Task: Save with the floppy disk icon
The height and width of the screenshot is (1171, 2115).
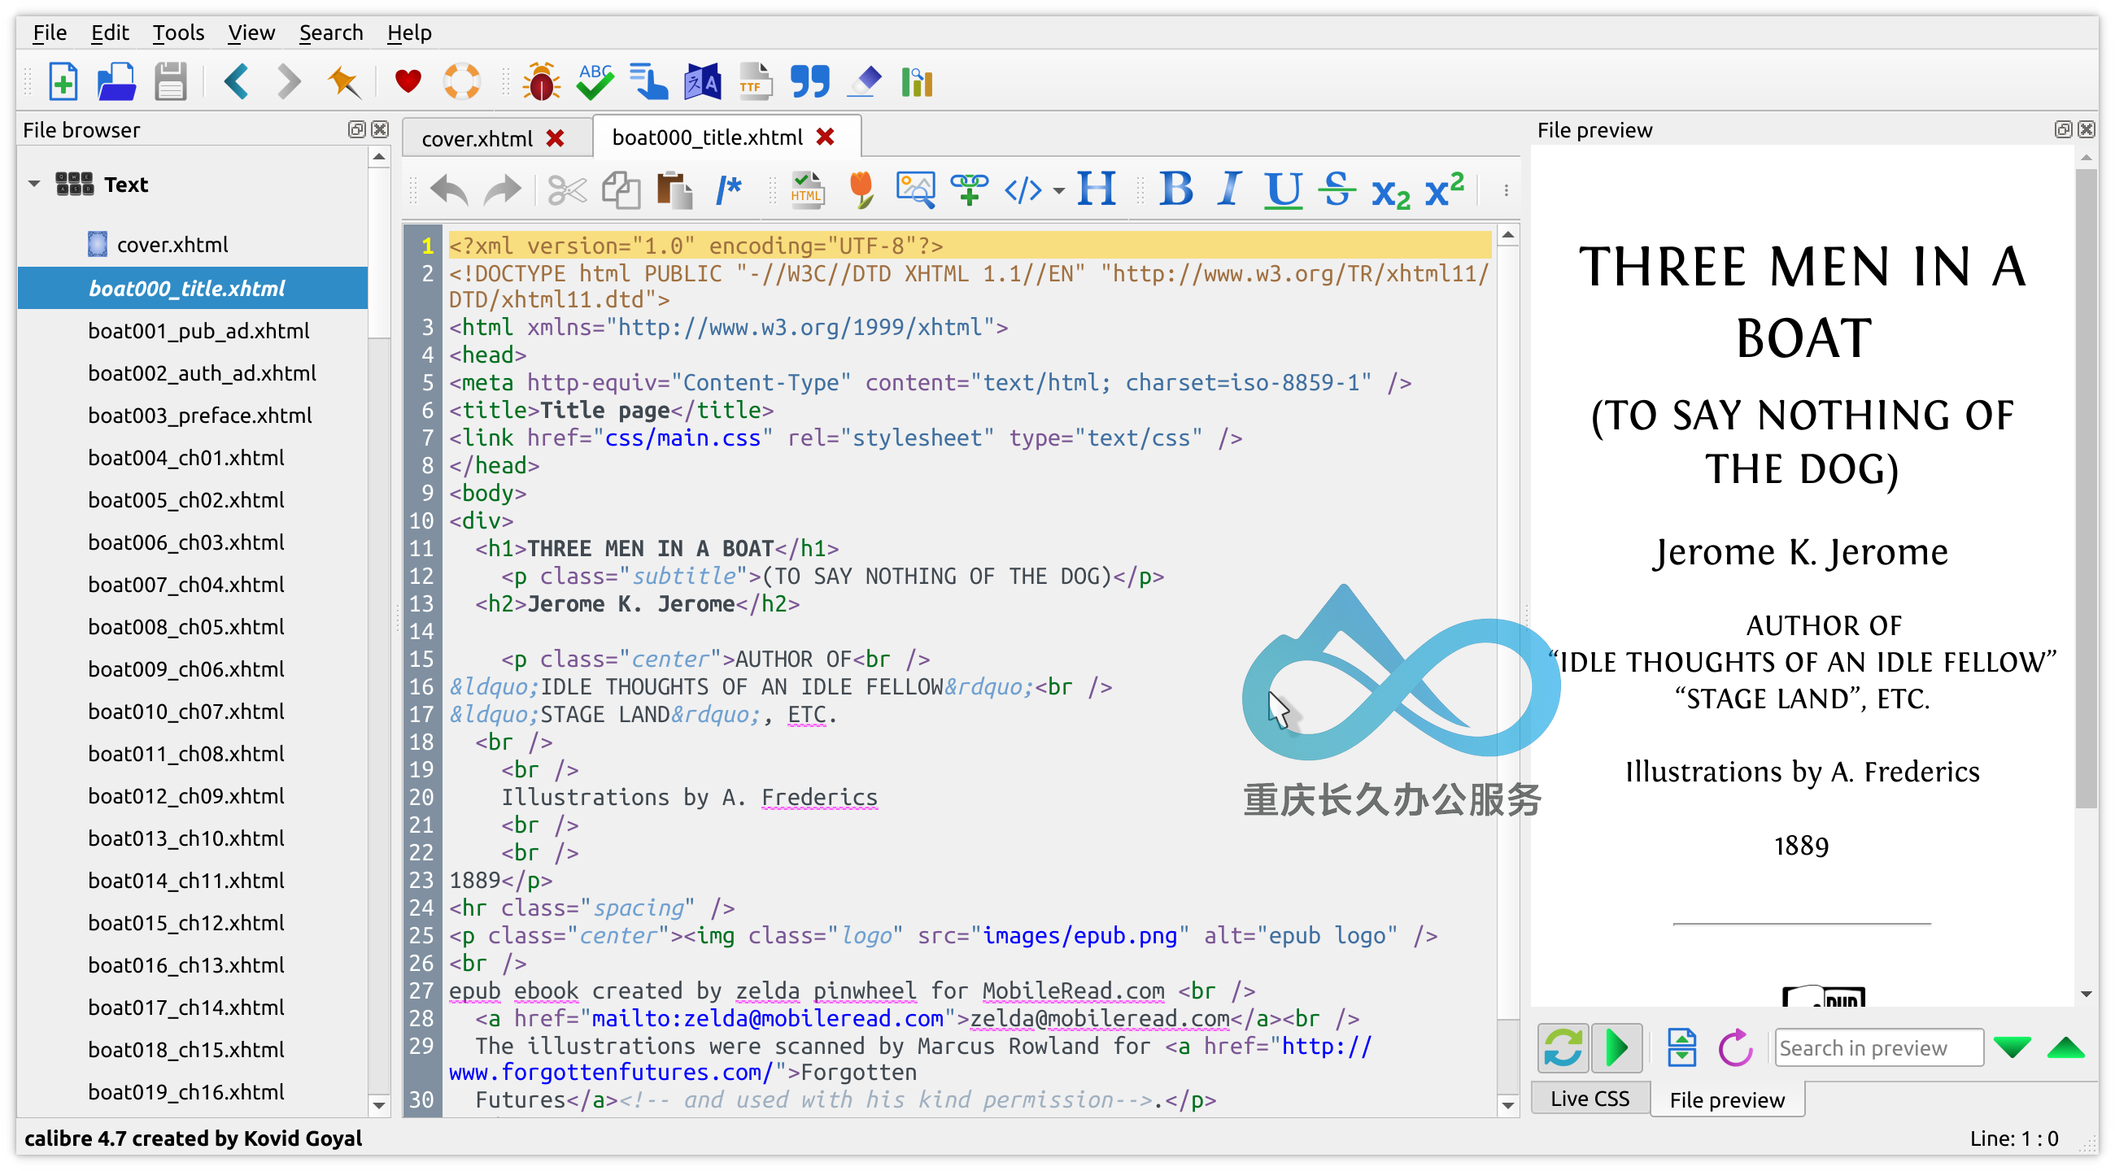Action: pos(171,81)
